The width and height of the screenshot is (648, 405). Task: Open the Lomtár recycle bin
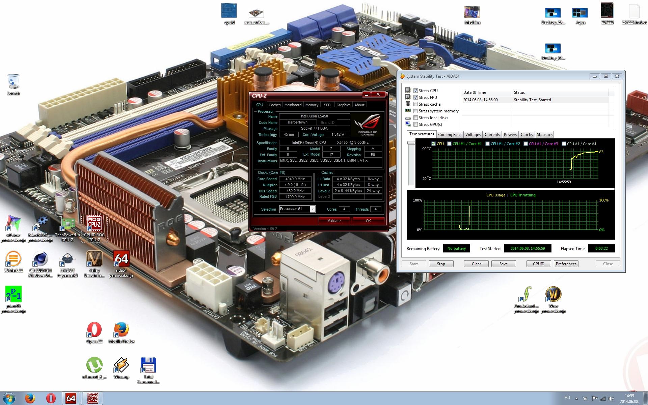[x=13, y=84]
